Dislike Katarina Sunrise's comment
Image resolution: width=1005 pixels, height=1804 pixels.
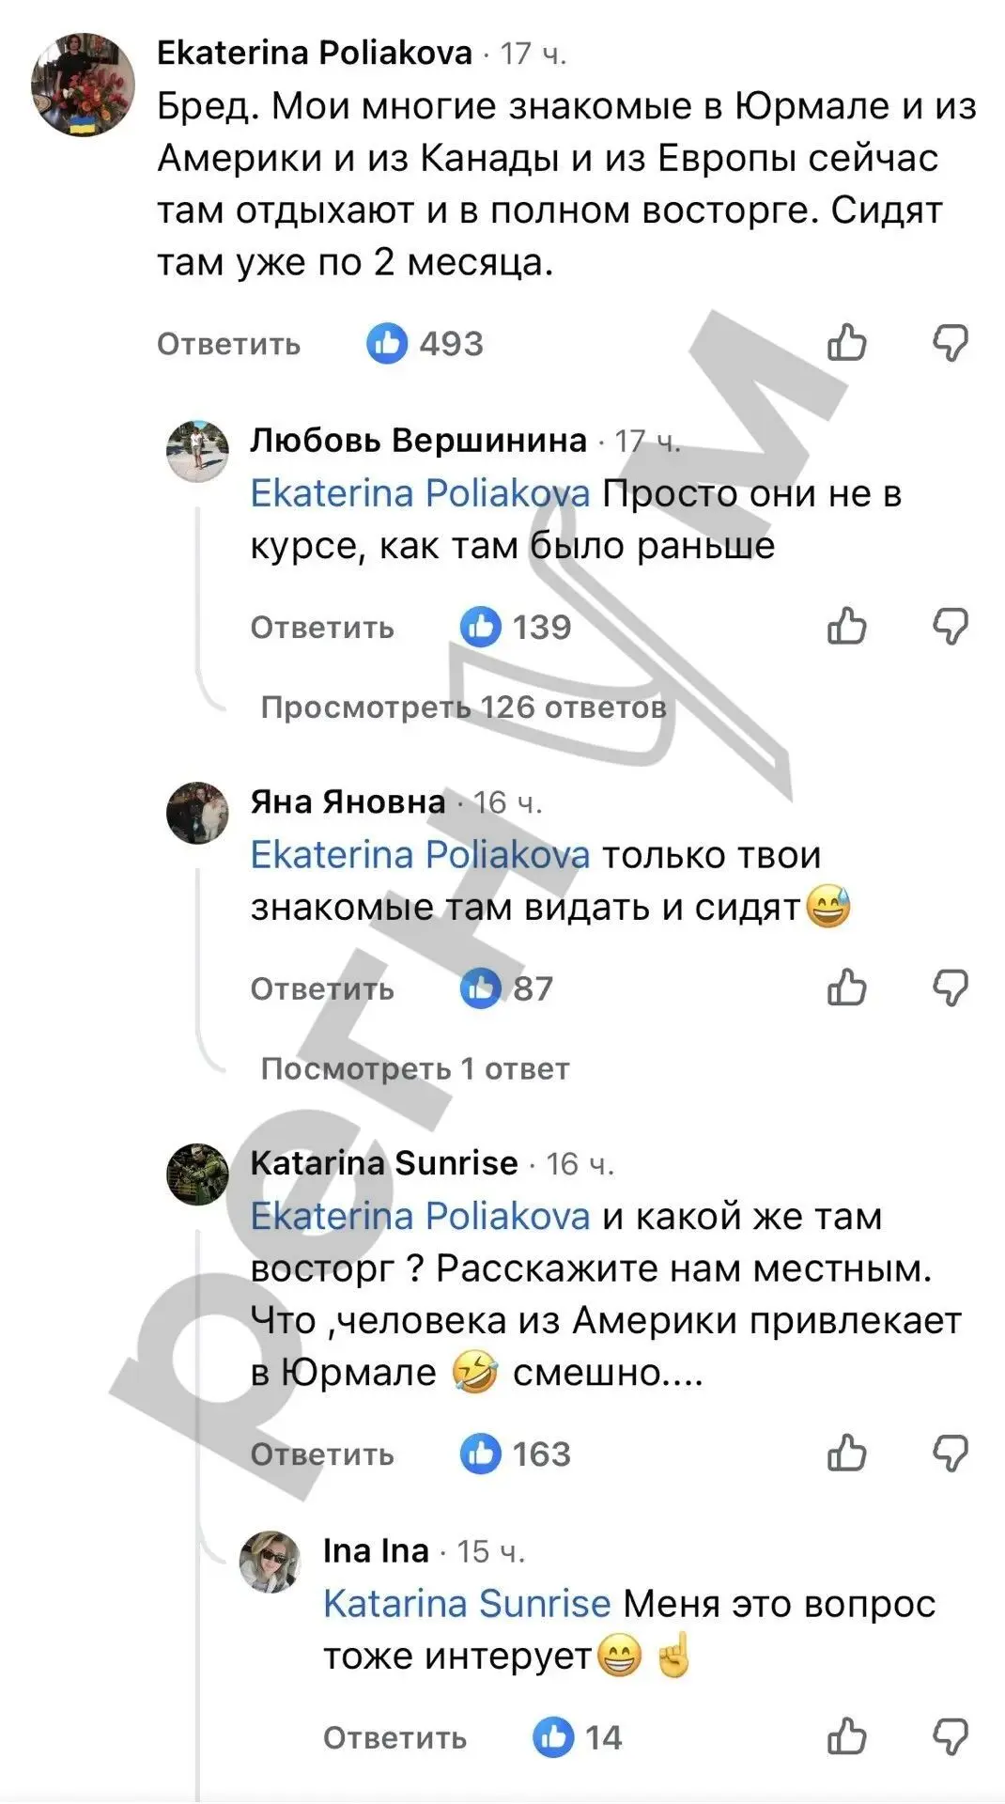pyautogui.click(x=951, y=1453)
